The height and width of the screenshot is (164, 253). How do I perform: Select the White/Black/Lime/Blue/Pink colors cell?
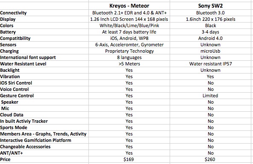(129, 25)
